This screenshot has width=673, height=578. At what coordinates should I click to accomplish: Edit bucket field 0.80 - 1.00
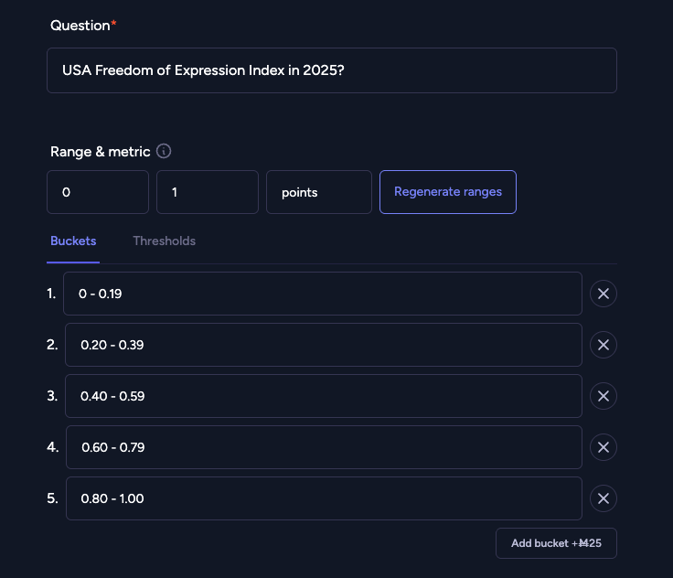[x=324, y=498]
